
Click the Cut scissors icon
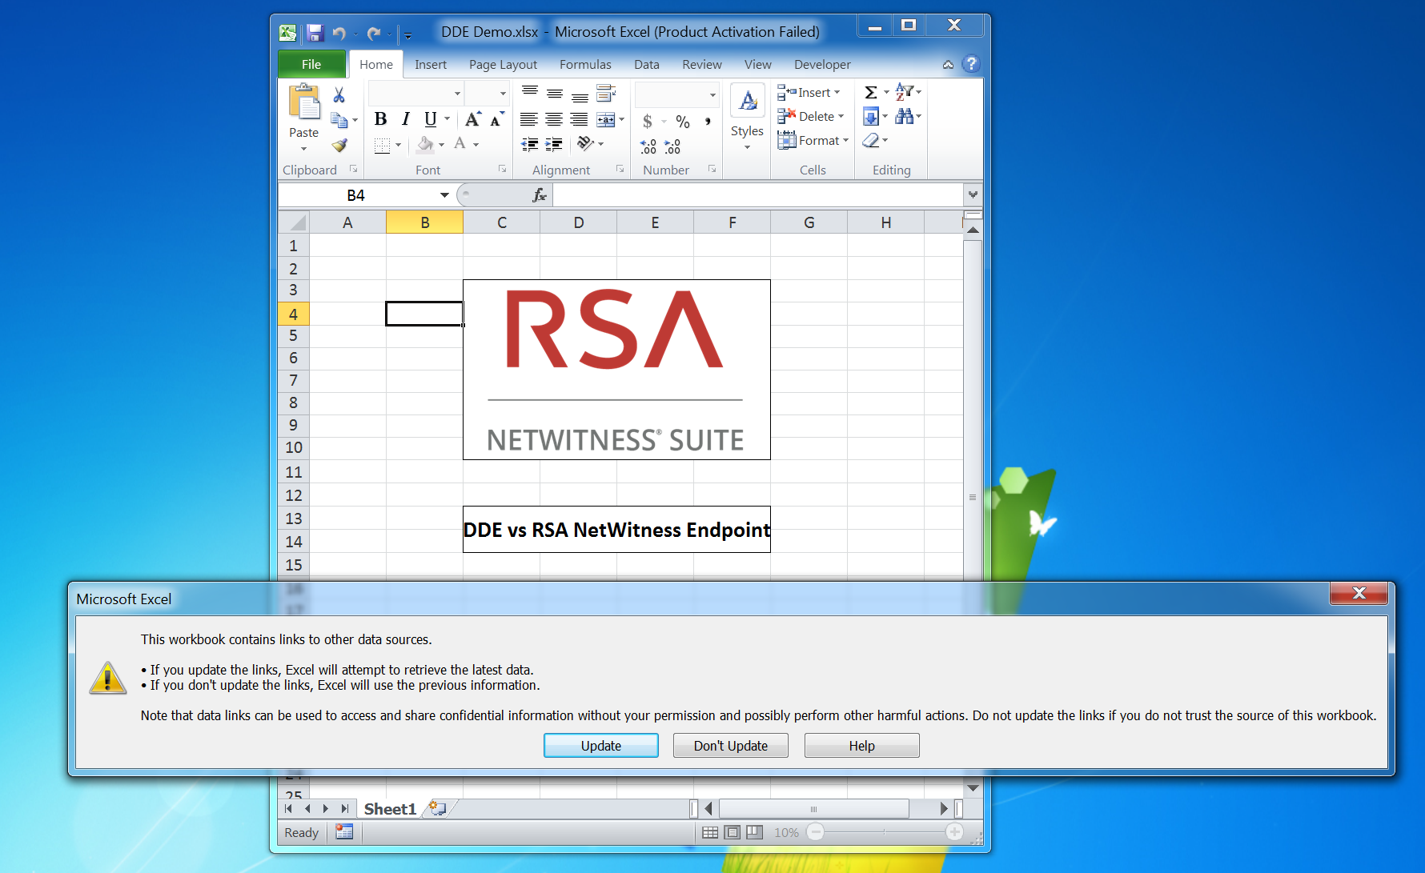339,95
